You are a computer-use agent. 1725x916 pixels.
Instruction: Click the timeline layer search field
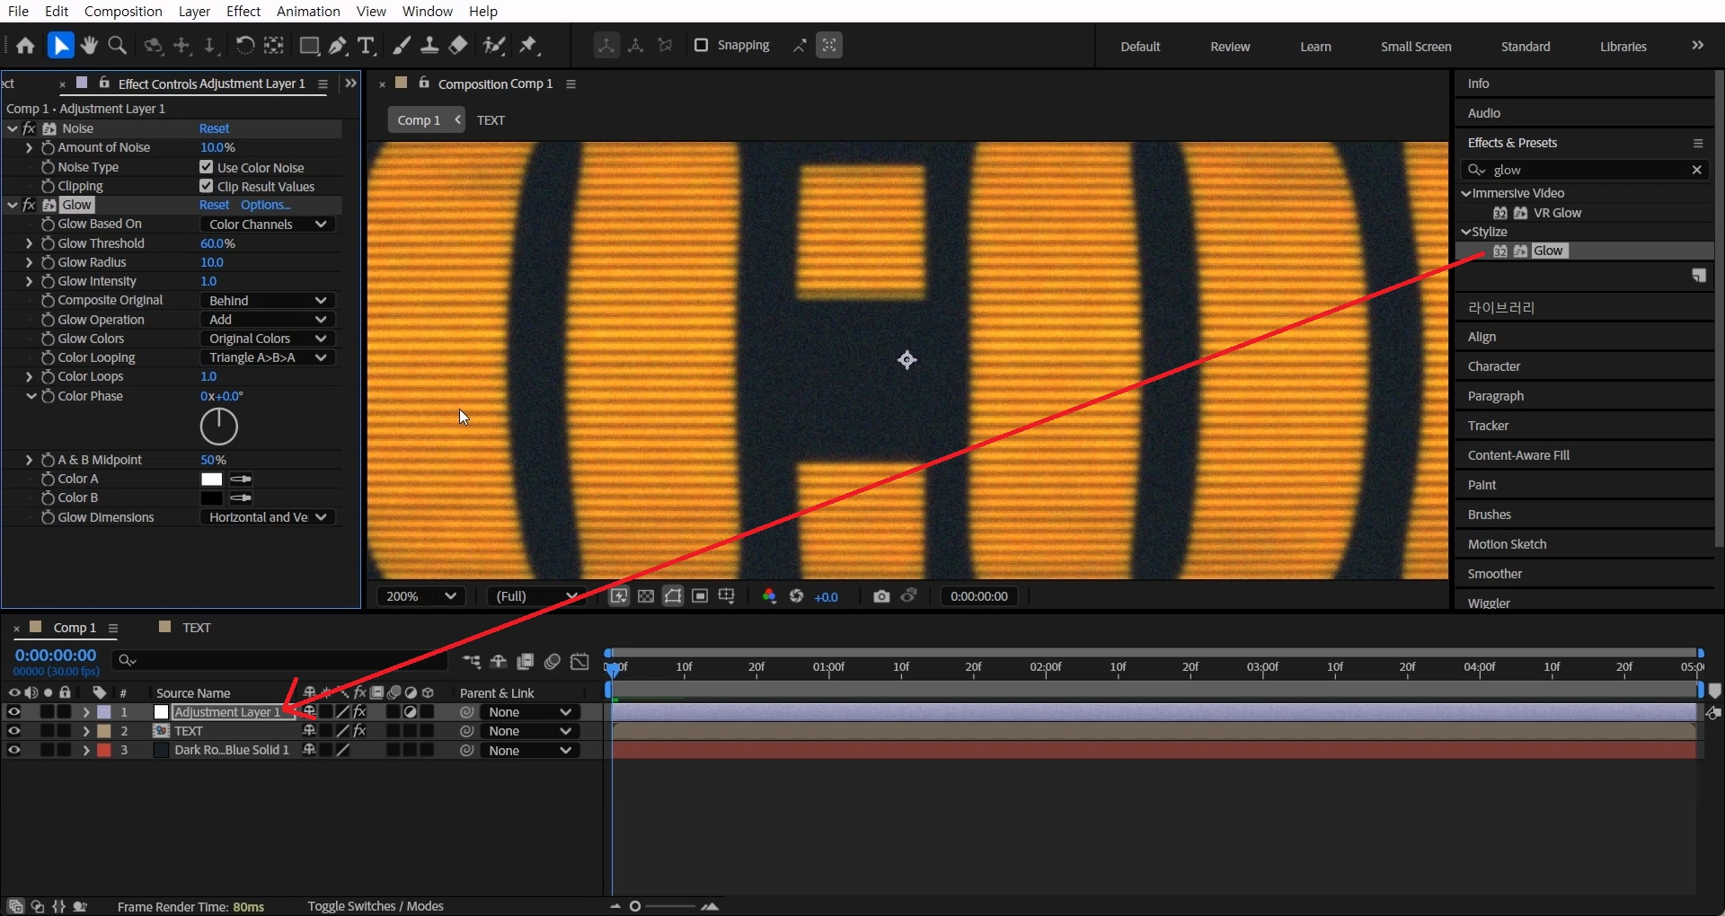[x=279, y=660]
